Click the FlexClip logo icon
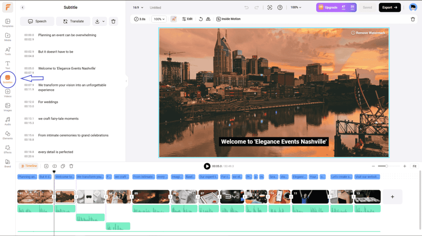The height and width of the screenshot is (236, 422). [7, 7]
